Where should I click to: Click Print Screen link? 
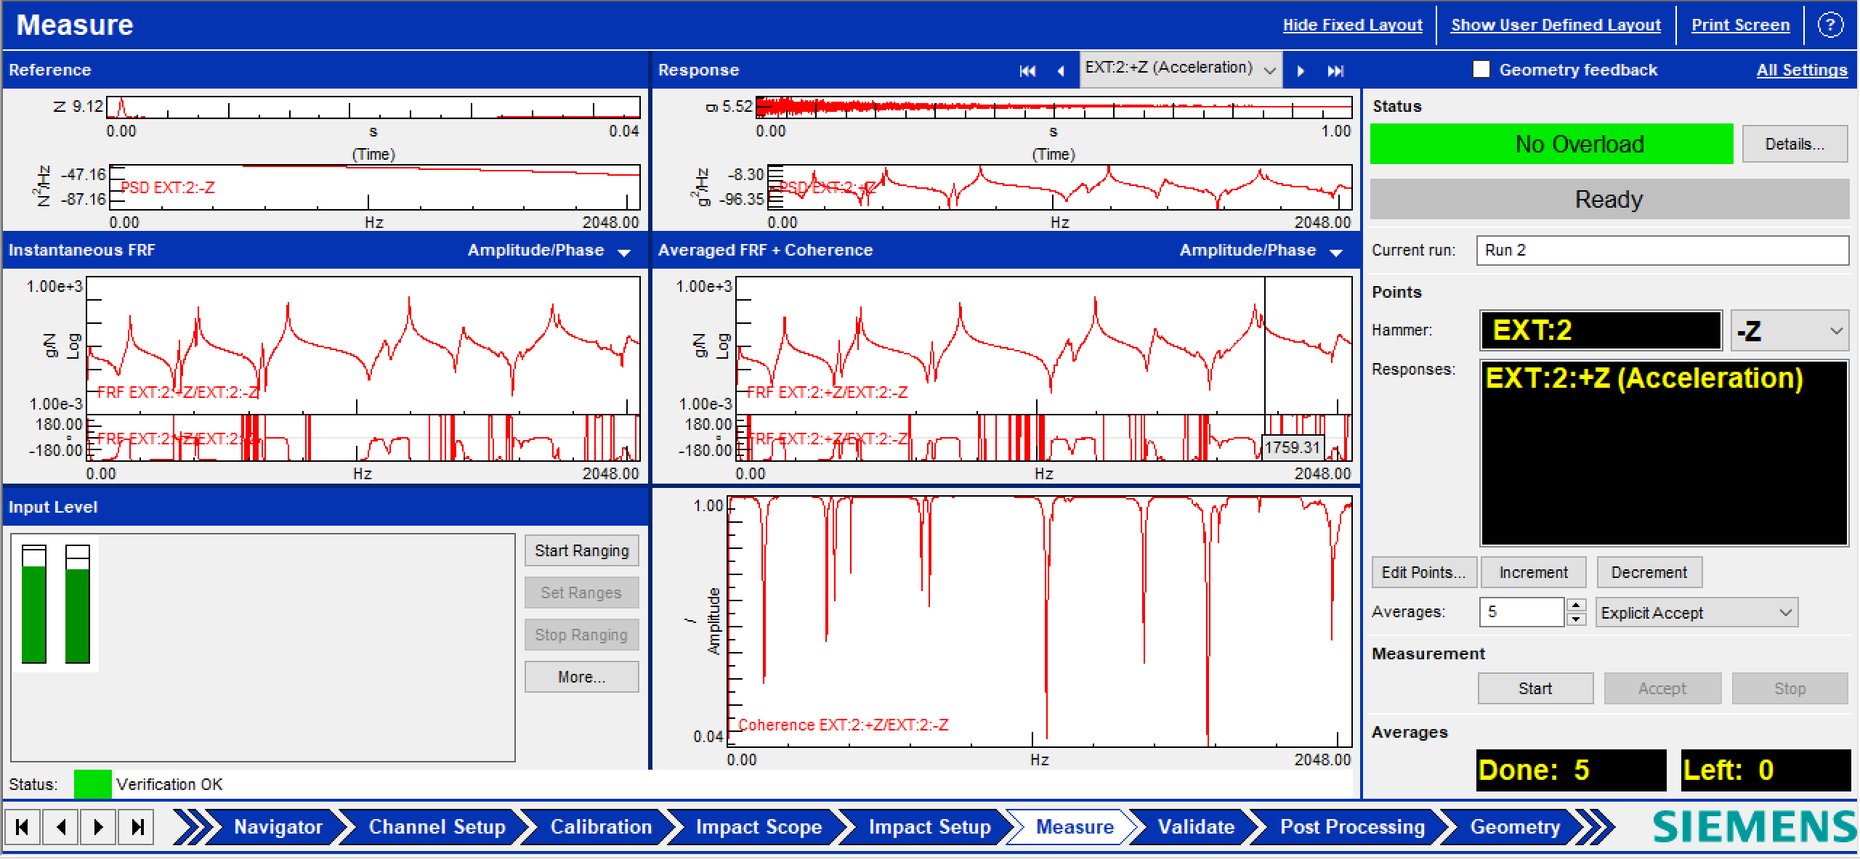1740,25
